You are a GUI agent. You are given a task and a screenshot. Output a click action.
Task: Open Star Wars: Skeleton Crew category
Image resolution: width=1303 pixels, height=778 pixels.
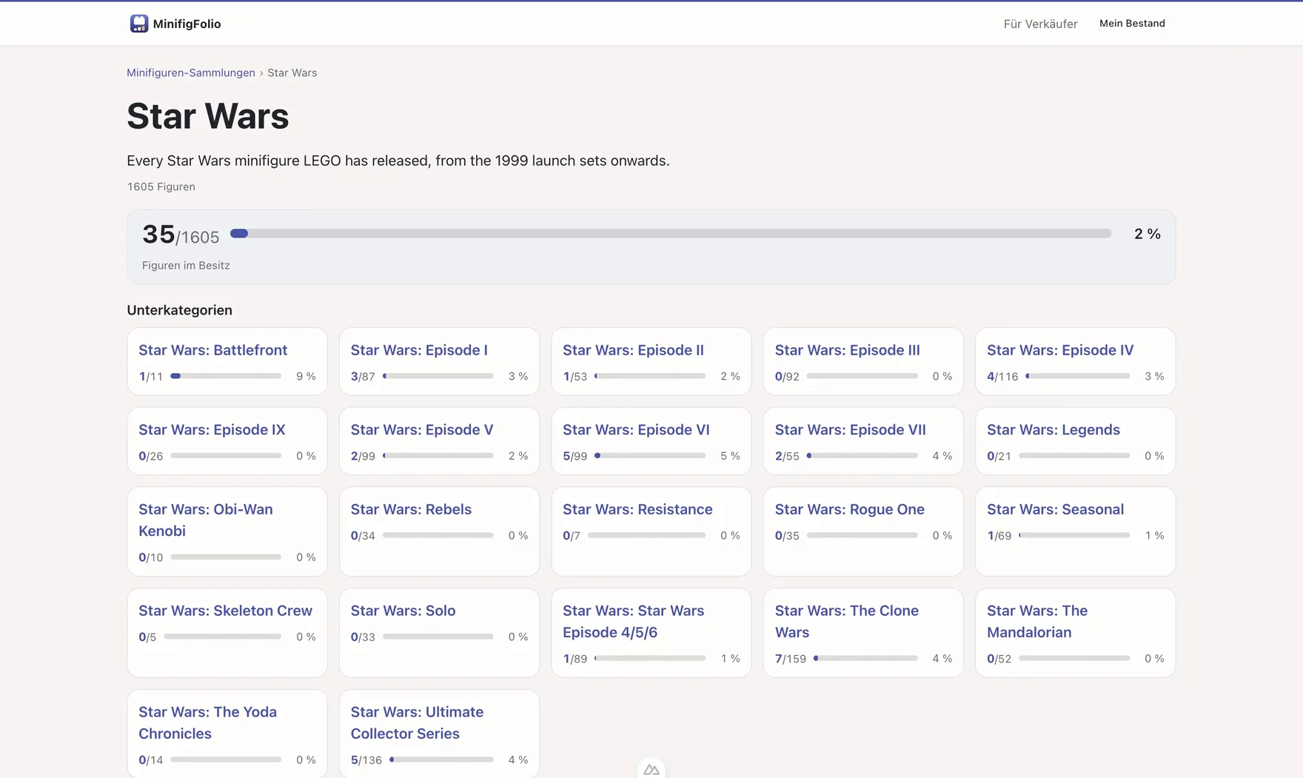tap(227, 633)
